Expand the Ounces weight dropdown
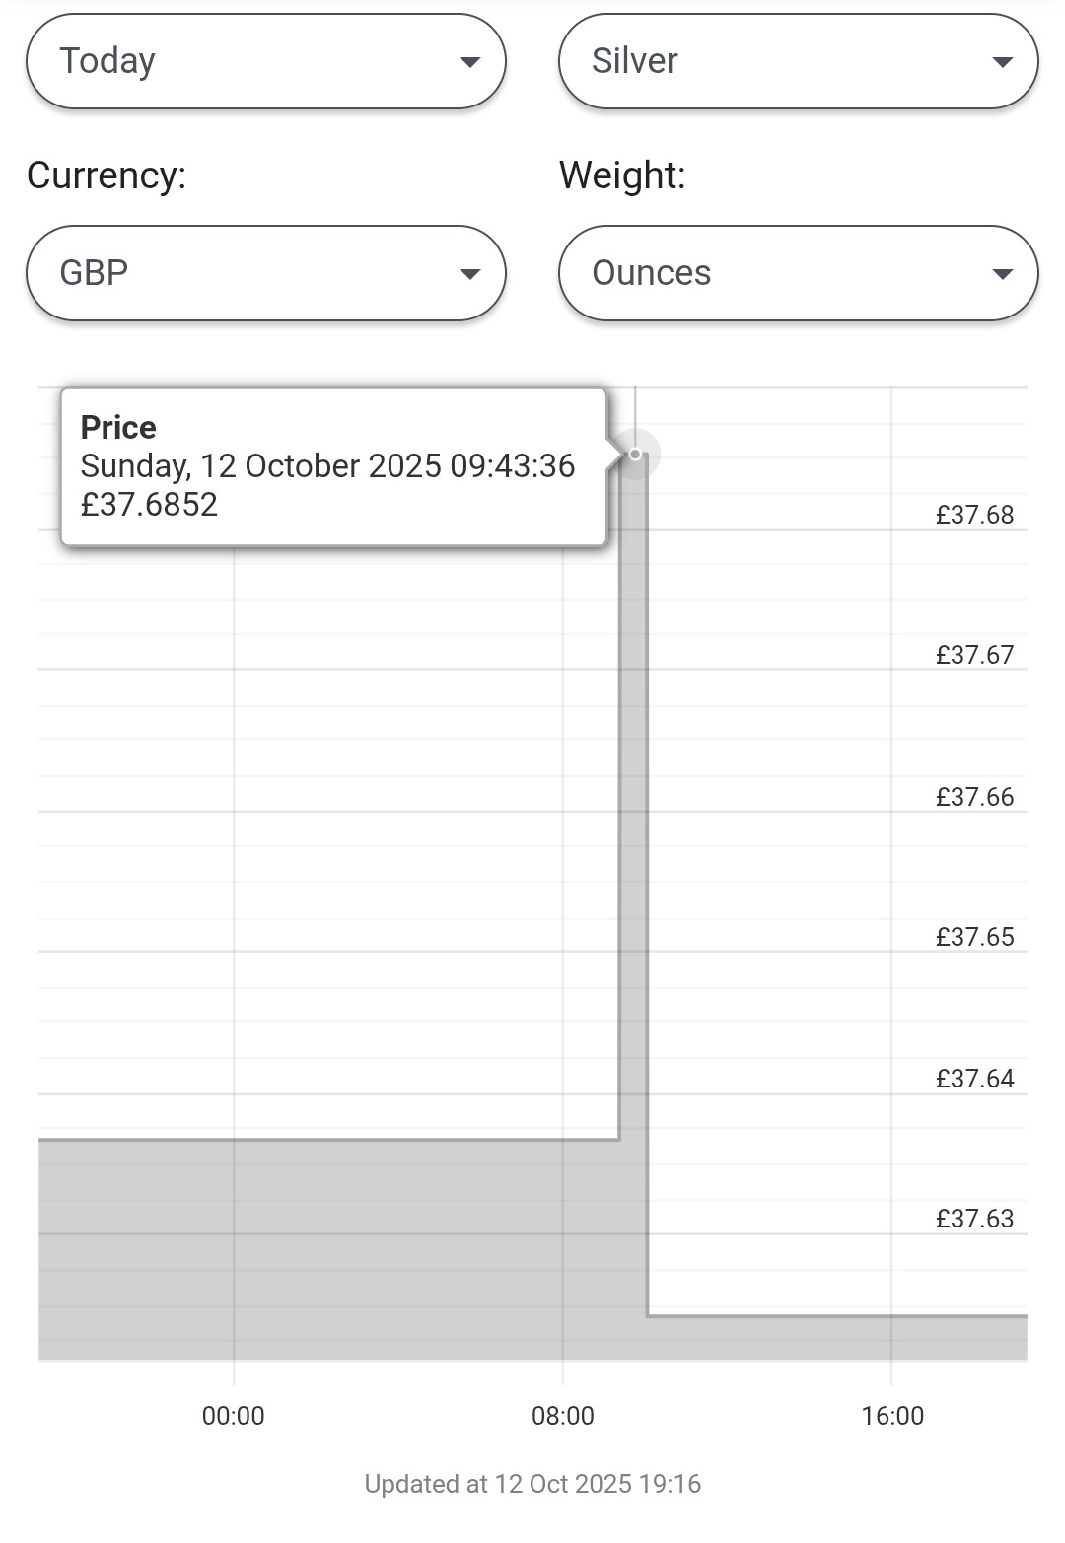 click(798, 273)
